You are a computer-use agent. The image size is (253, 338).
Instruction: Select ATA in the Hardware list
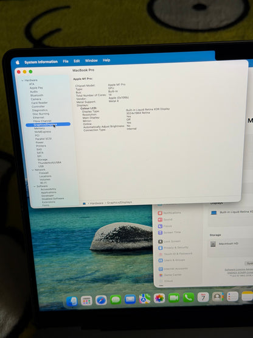(32, 84)
